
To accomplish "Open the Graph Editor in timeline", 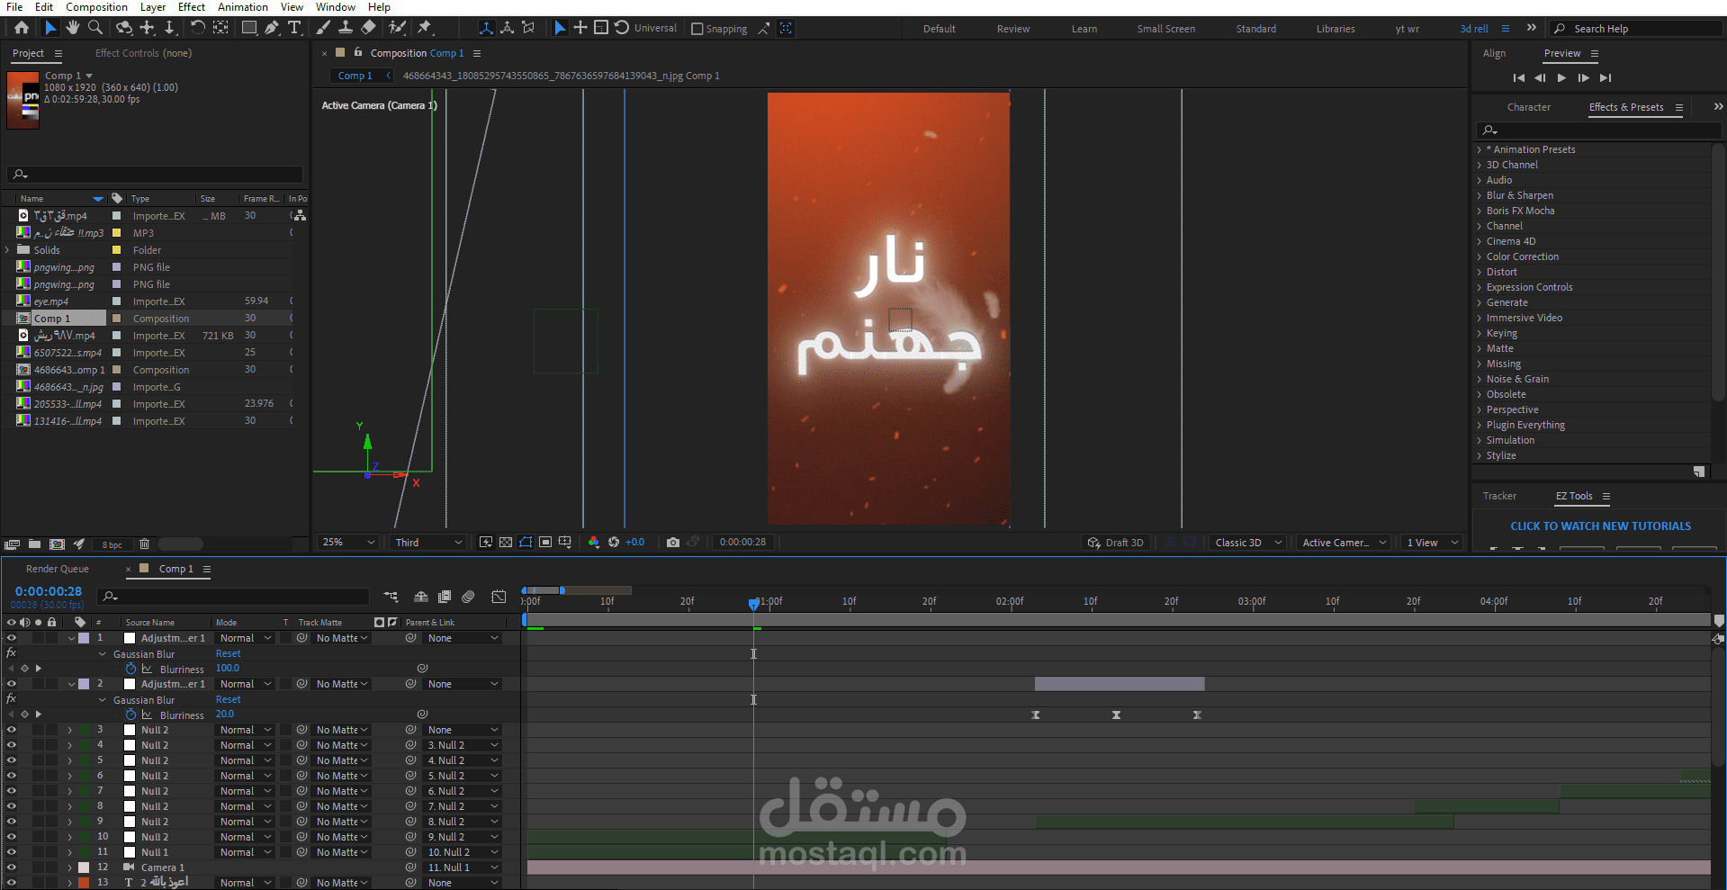I will pos(499,597).
